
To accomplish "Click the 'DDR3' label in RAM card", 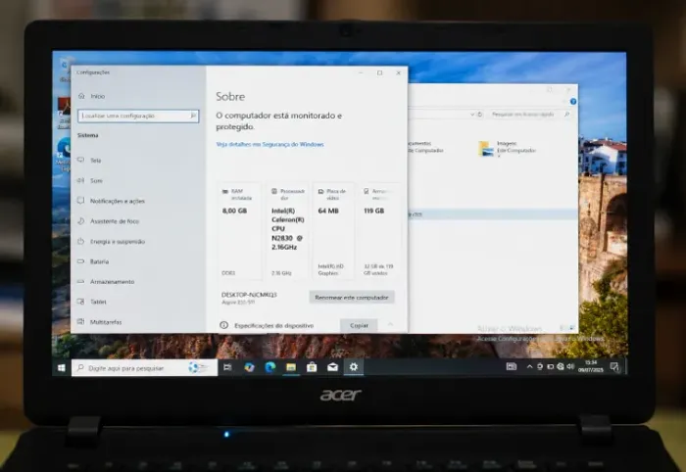I will (x=228, y=272).
